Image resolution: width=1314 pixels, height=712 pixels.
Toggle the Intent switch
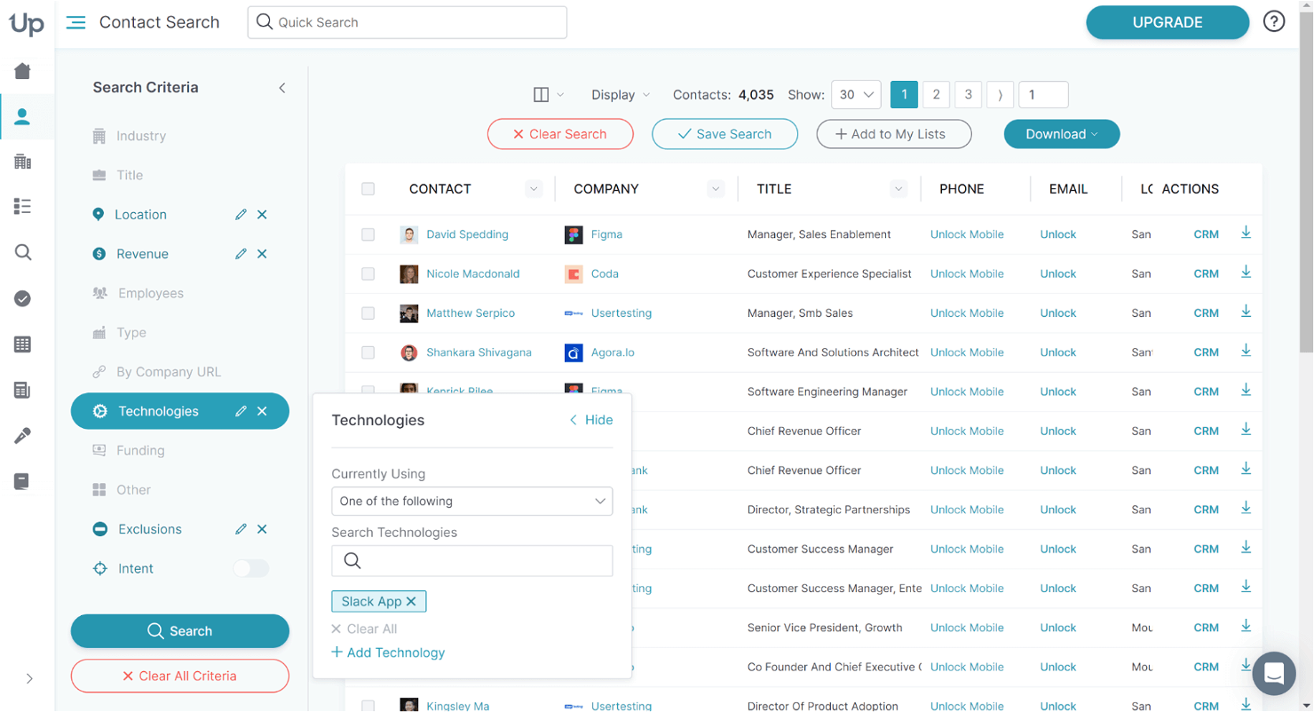pos(250,568)
